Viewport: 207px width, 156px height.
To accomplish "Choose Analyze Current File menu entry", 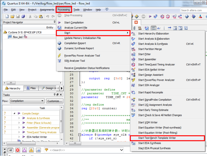I will pyautogui.click(x=93, y=28).
